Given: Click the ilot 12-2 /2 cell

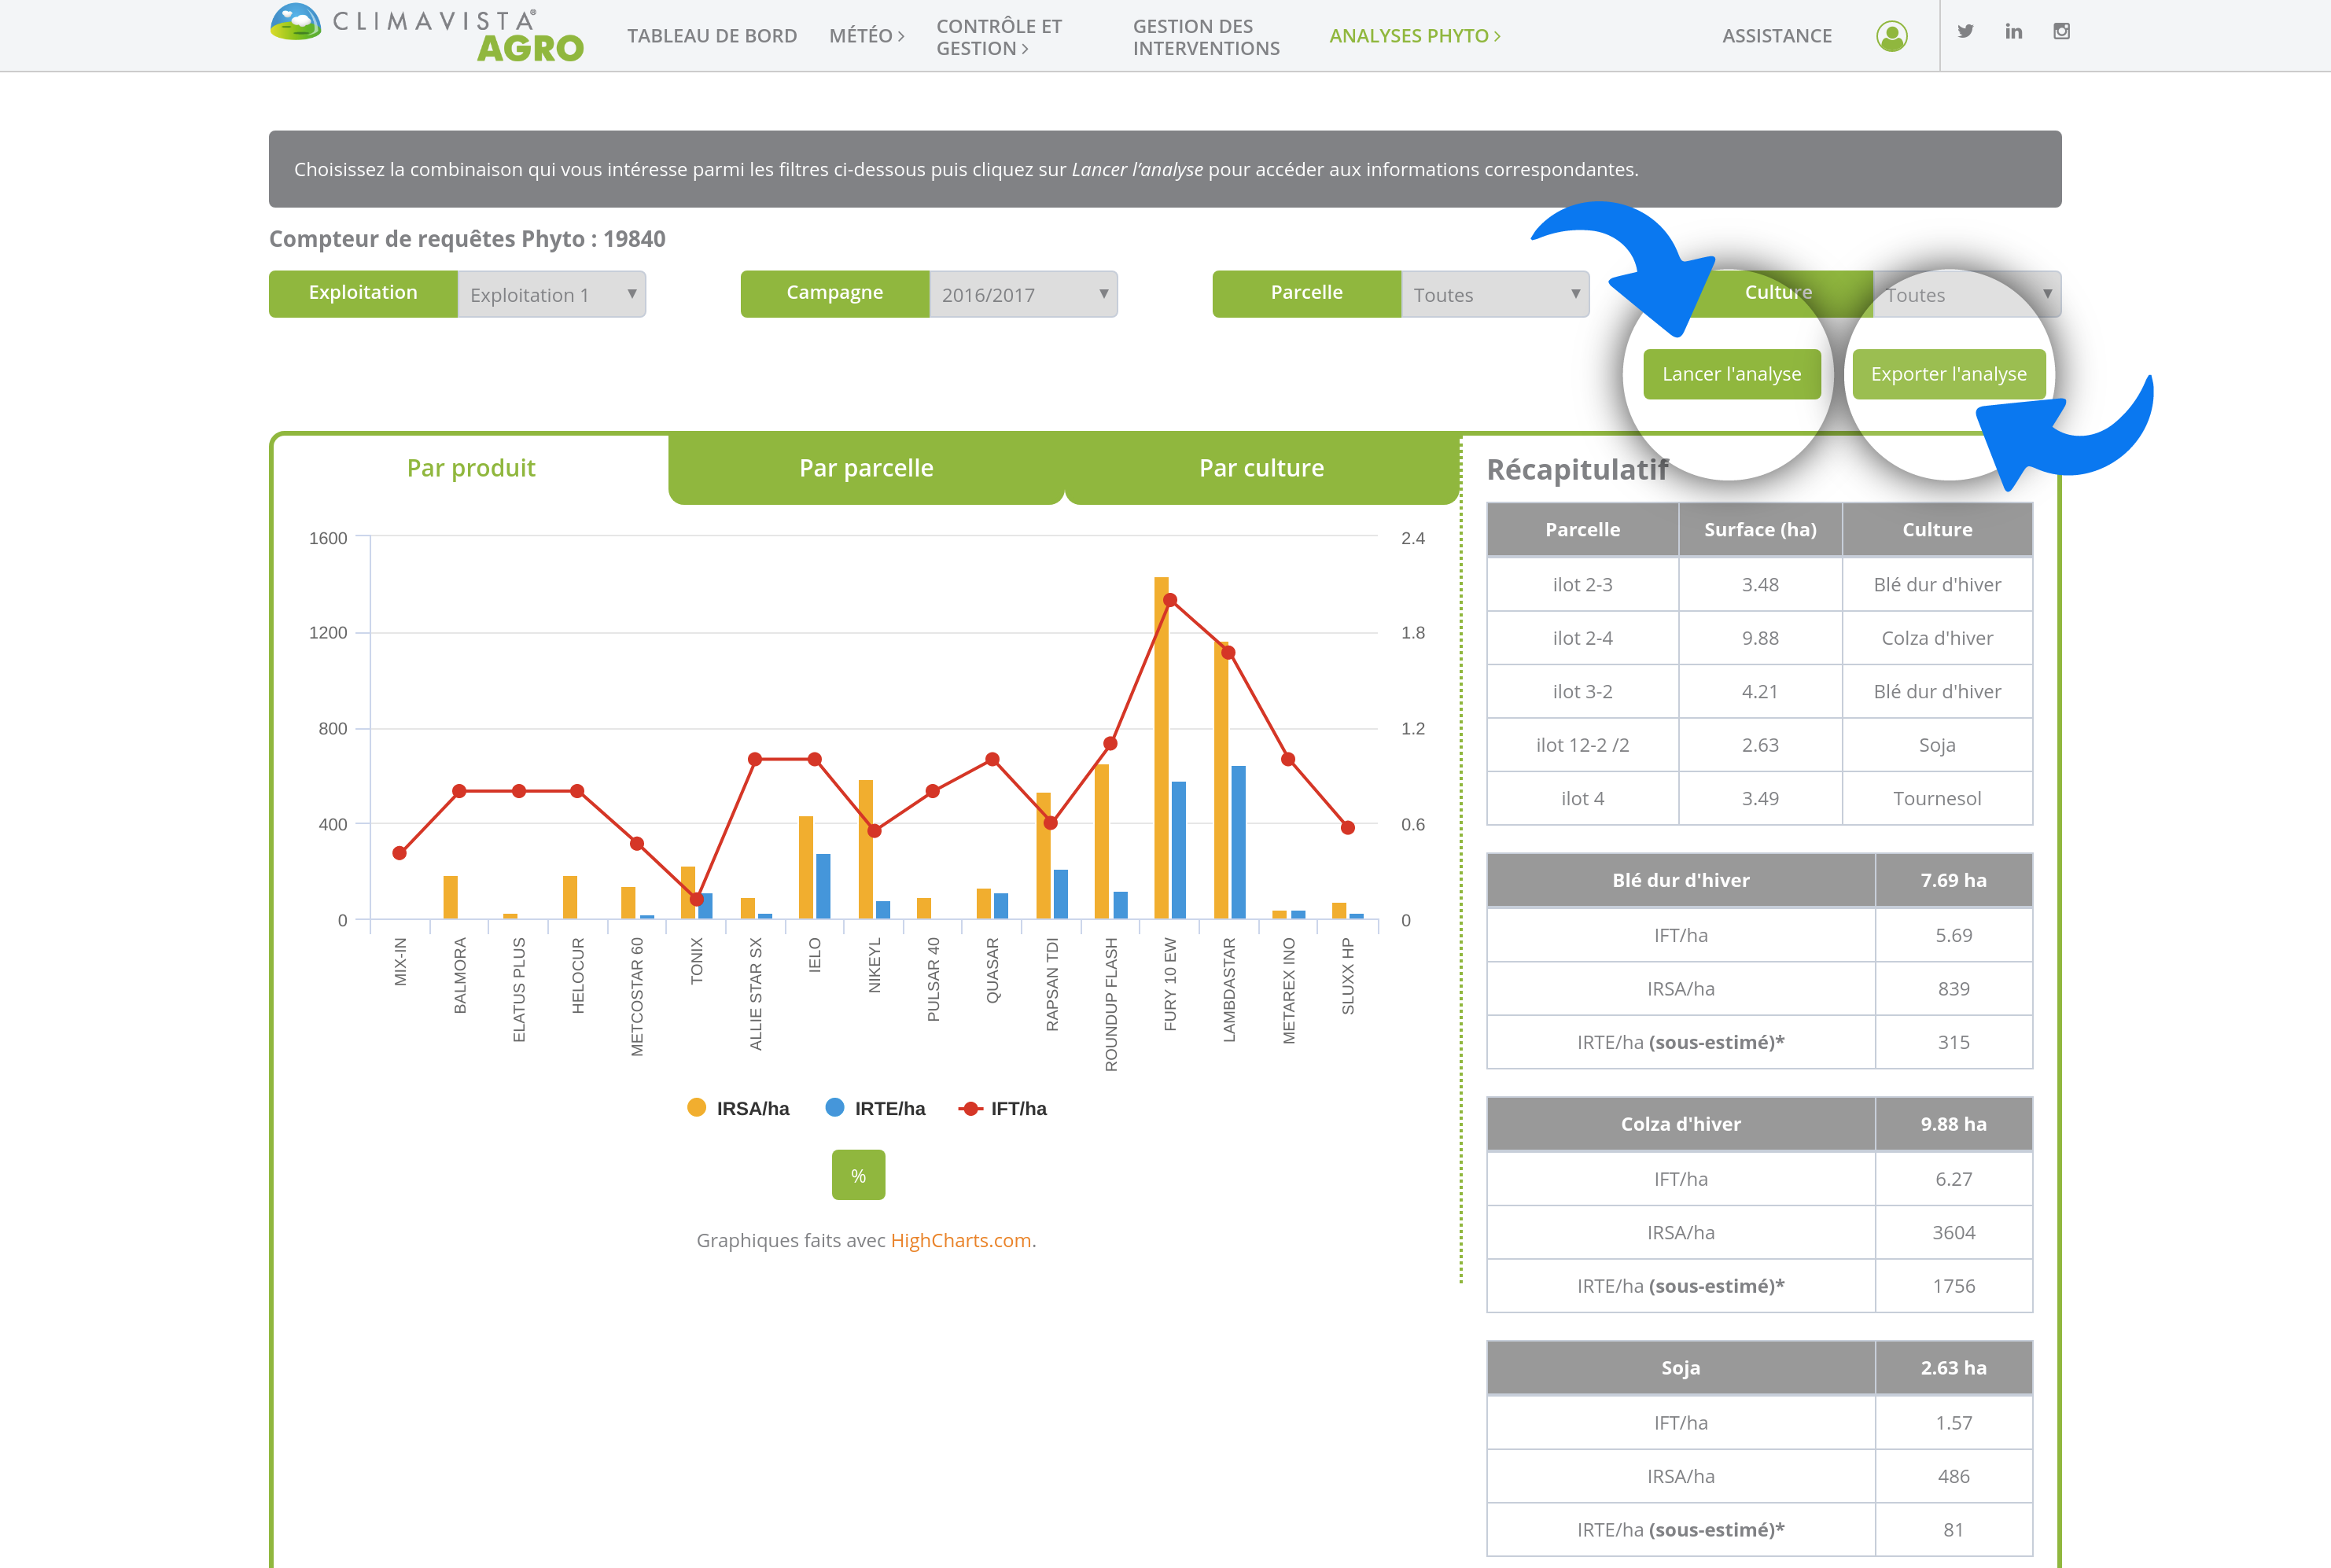Looking at the screenshot, I should 1583,745.
